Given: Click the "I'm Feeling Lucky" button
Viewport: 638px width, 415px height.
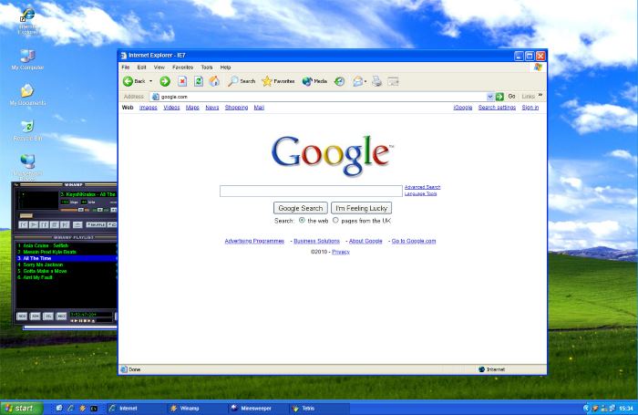Looking at the screenshot, I should (361, 208).
